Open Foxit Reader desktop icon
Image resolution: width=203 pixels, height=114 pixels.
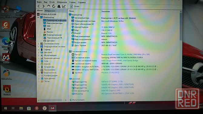click(5, 27)
